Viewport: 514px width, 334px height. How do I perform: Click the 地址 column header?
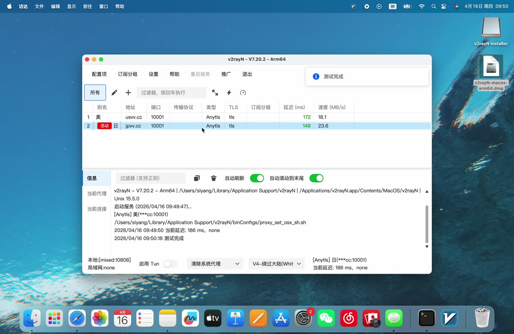tap(134, 107)
